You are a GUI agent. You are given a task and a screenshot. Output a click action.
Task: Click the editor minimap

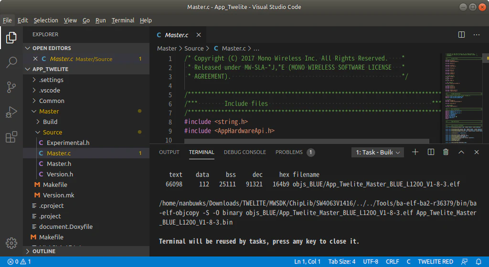tap(464, 98)
